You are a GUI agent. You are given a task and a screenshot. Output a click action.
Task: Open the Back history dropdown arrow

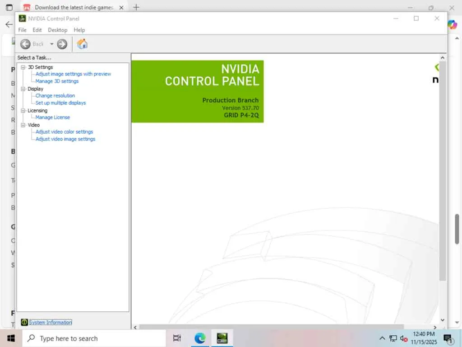coord(51,44)
